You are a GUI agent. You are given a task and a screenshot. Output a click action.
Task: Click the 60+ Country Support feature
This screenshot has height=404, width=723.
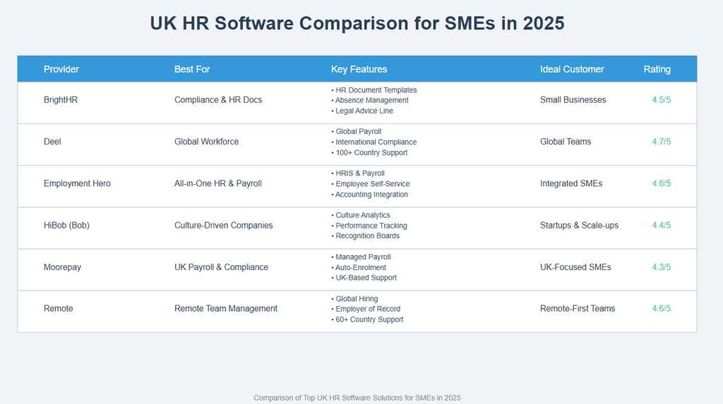coord(367,319)
